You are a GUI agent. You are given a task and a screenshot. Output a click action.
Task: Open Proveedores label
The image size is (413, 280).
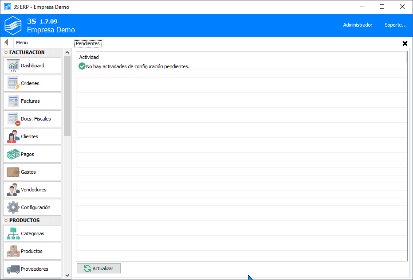[x=35, y=269]
